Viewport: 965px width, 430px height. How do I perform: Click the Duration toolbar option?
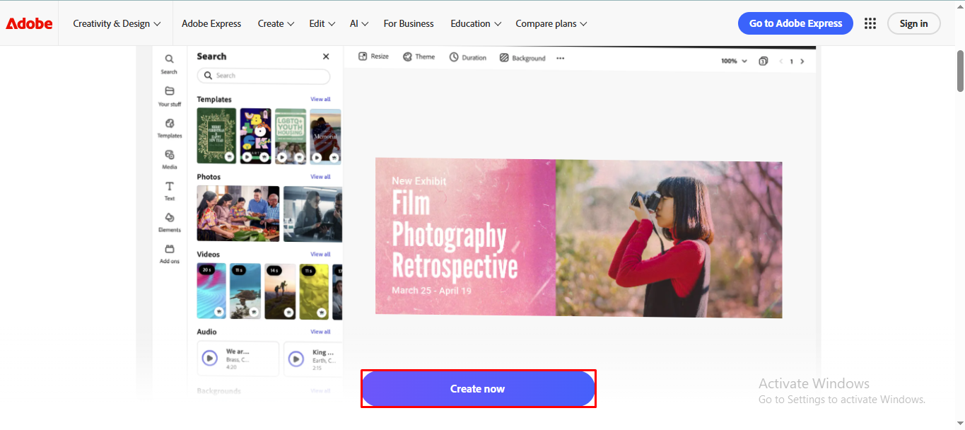point(468,57)
